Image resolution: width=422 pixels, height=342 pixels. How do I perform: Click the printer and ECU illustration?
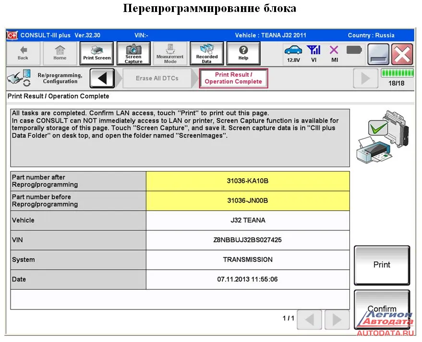point(382,137)
